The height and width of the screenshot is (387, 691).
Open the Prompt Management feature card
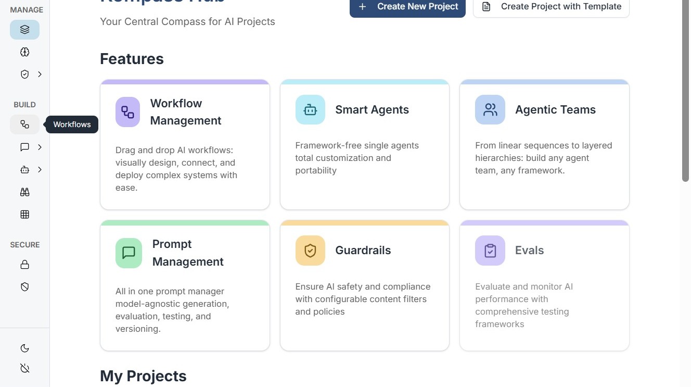pos(185,285)
